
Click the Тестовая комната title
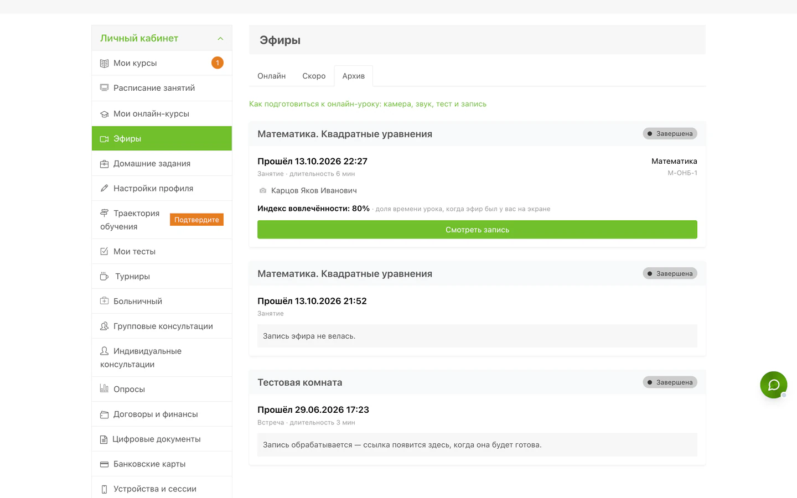point(300,382)
